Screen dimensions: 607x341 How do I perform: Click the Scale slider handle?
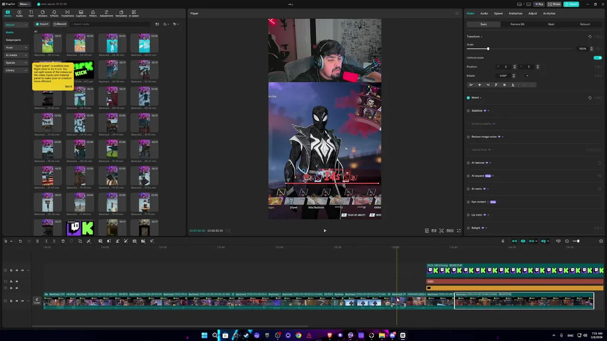click(x=488, y=49)
